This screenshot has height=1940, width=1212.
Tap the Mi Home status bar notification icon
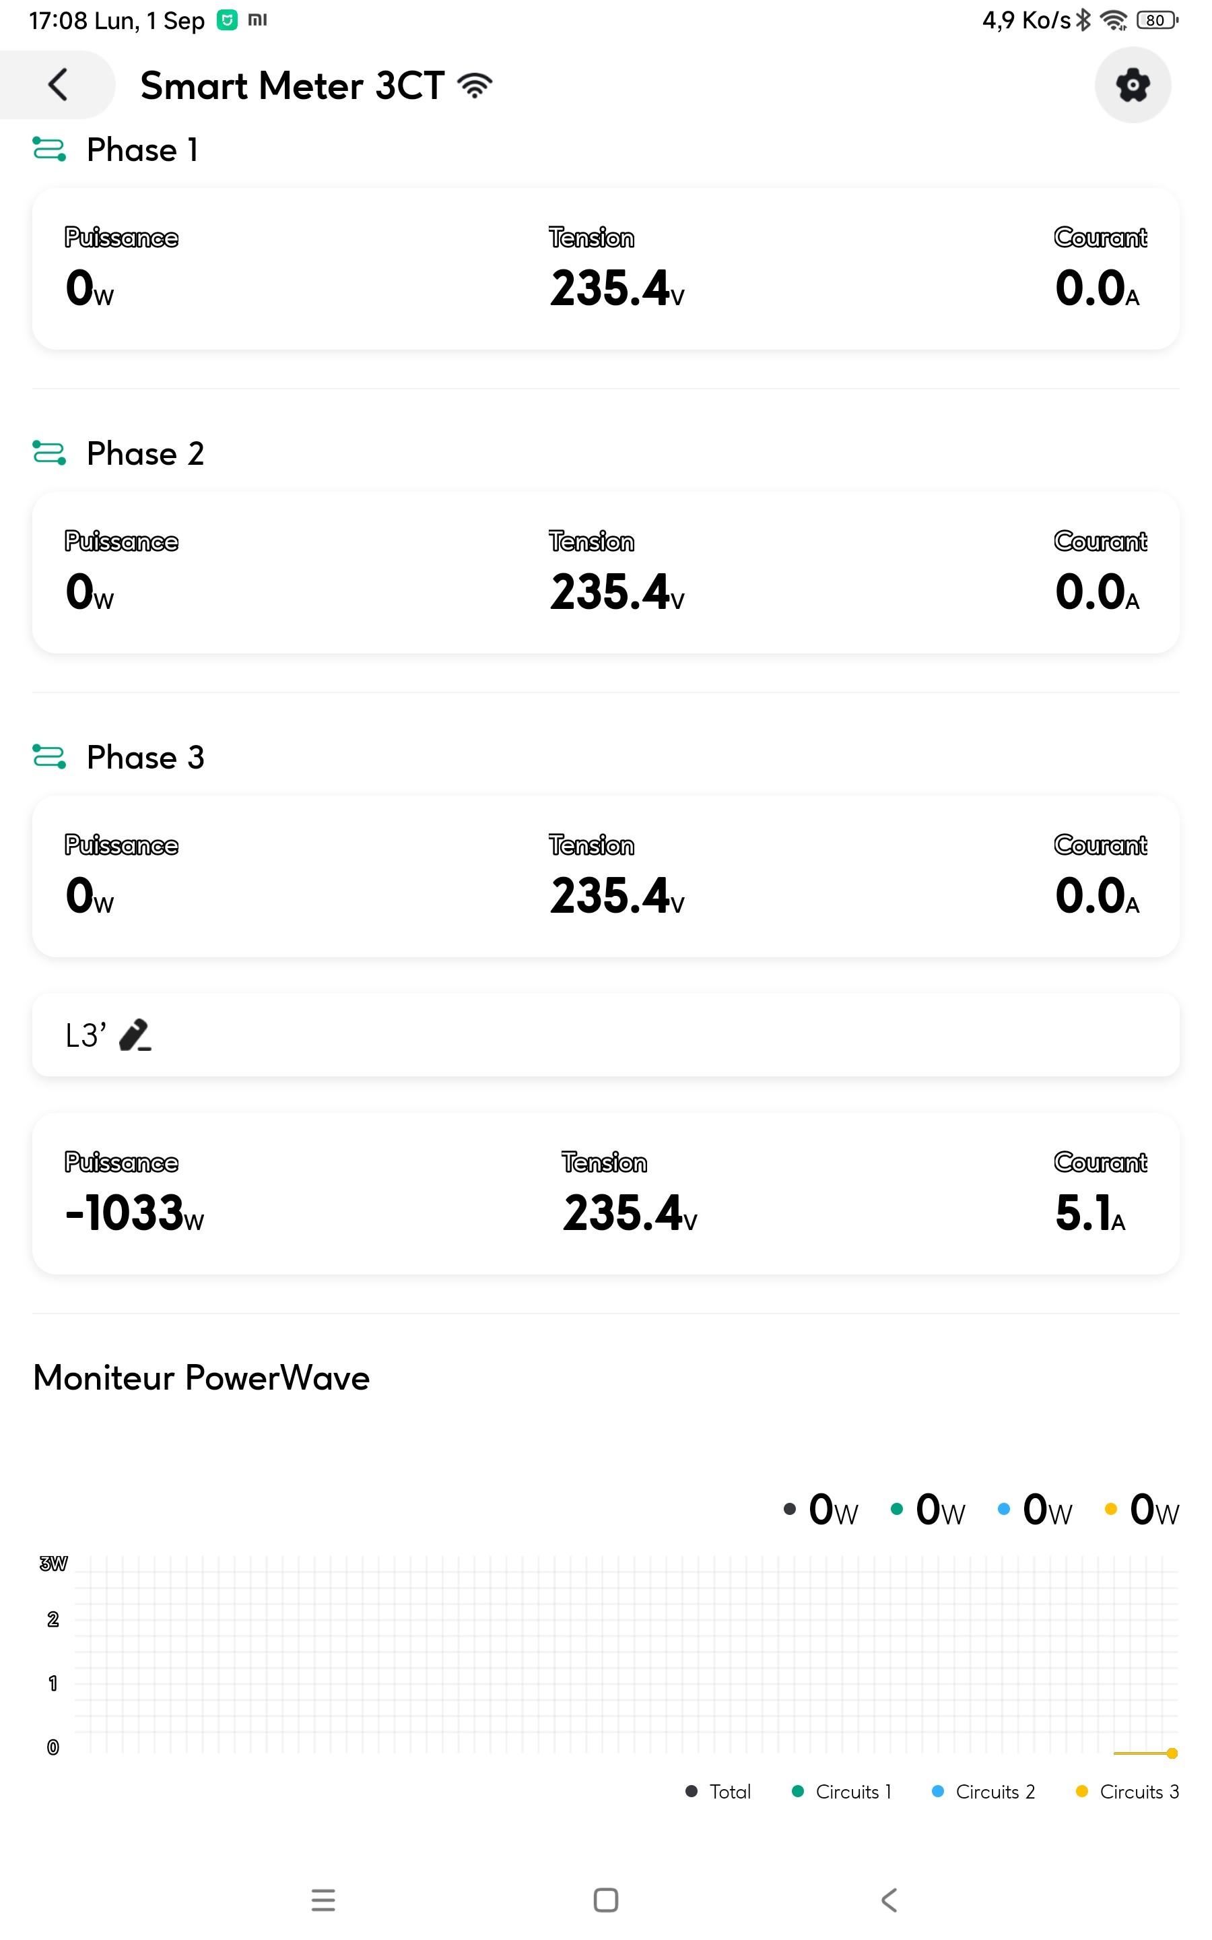pyautogui.click(x=228, y=20)
